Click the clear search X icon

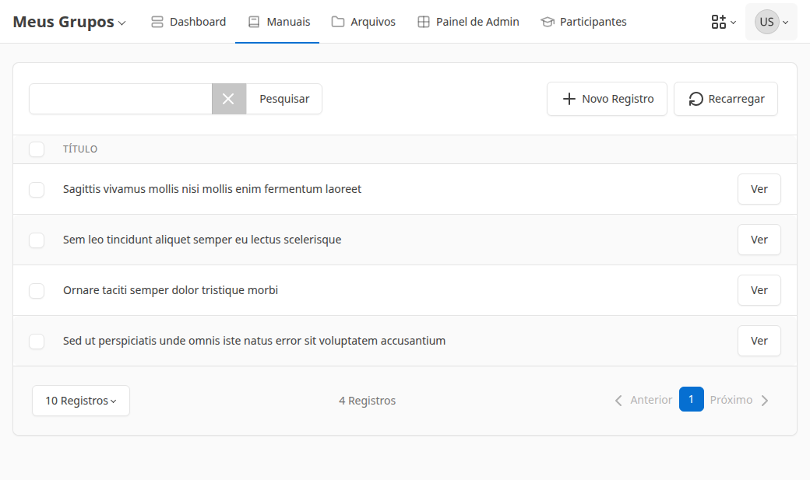point(228,99)
